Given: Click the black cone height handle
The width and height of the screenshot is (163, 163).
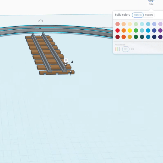Looking at the screenshot, I should coord(72,62).
